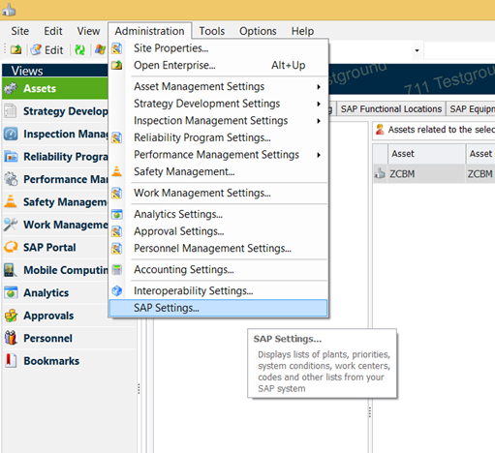Screen dimensions: 495x453
Task: Switch to the SAP Equipment tab
Action: coord(471,109)
